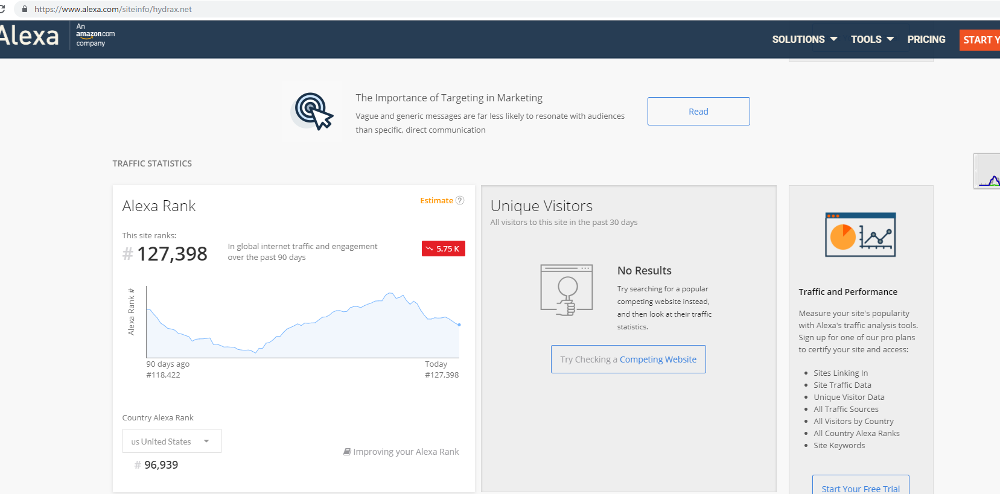Open the United States country dropdown

pyautogui.click(x=171, y=441)
